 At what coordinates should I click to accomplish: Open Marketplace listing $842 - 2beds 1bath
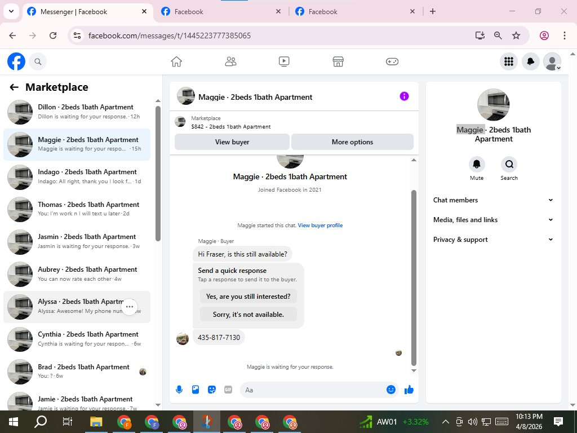tap(230, 127)
